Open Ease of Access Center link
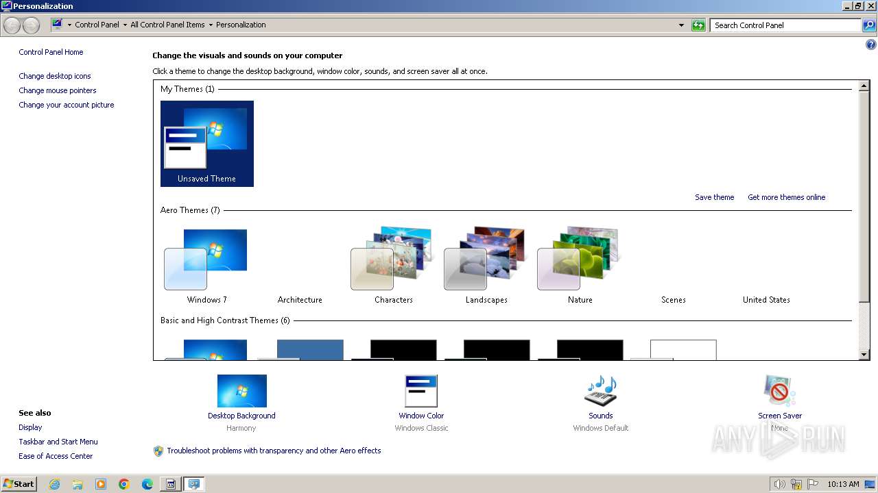878x493 pixels. click(x=56, y=456)
